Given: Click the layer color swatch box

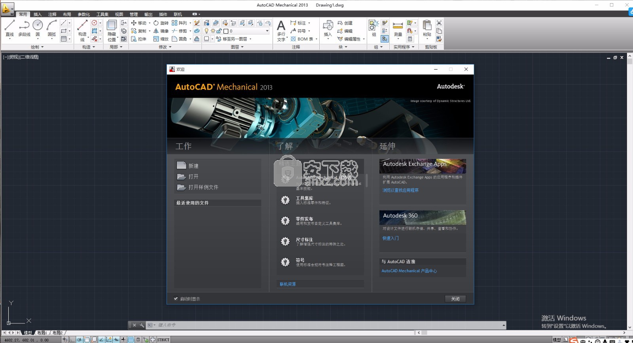Looking at the screenshot, I should pos(226,31).
